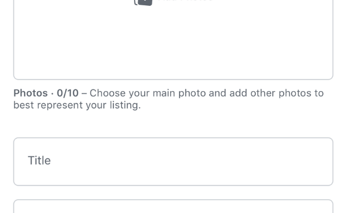Viewport: 347px width, 213px height.
Task: Click empty space in the photo dropzone
Action: [x=173, y=48]
